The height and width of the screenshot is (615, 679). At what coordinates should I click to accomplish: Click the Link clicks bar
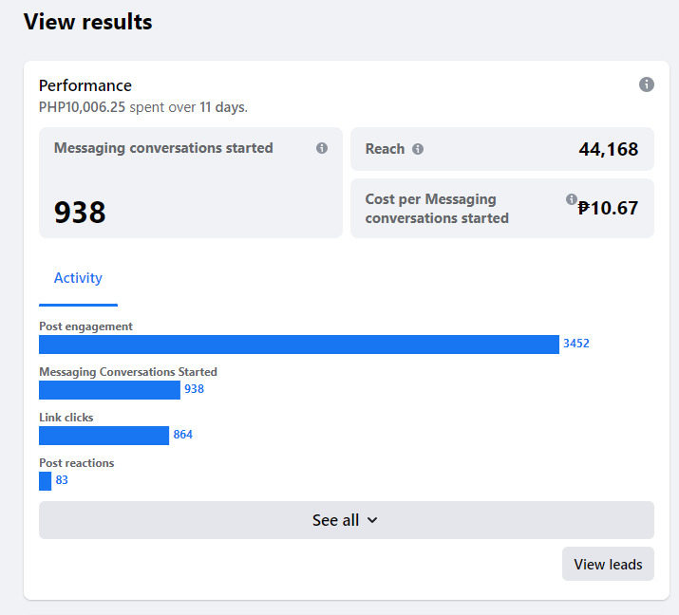(104, 436)
